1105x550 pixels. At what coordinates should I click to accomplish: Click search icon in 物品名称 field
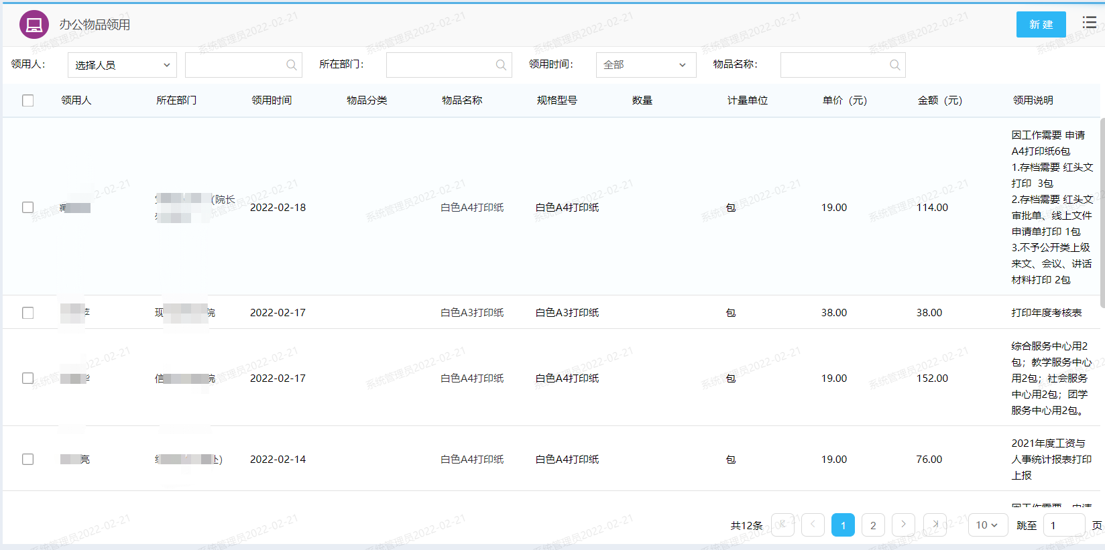tap(894, 65)
